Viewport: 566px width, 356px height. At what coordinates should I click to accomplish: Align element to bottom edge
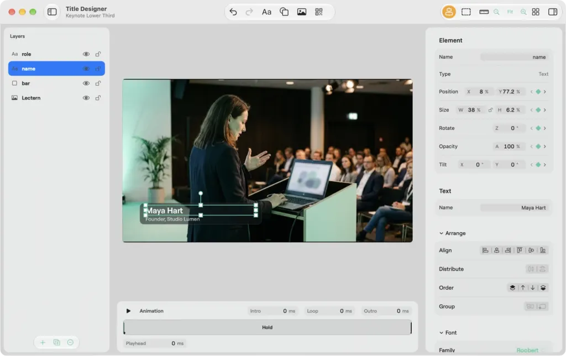(543, 250)
